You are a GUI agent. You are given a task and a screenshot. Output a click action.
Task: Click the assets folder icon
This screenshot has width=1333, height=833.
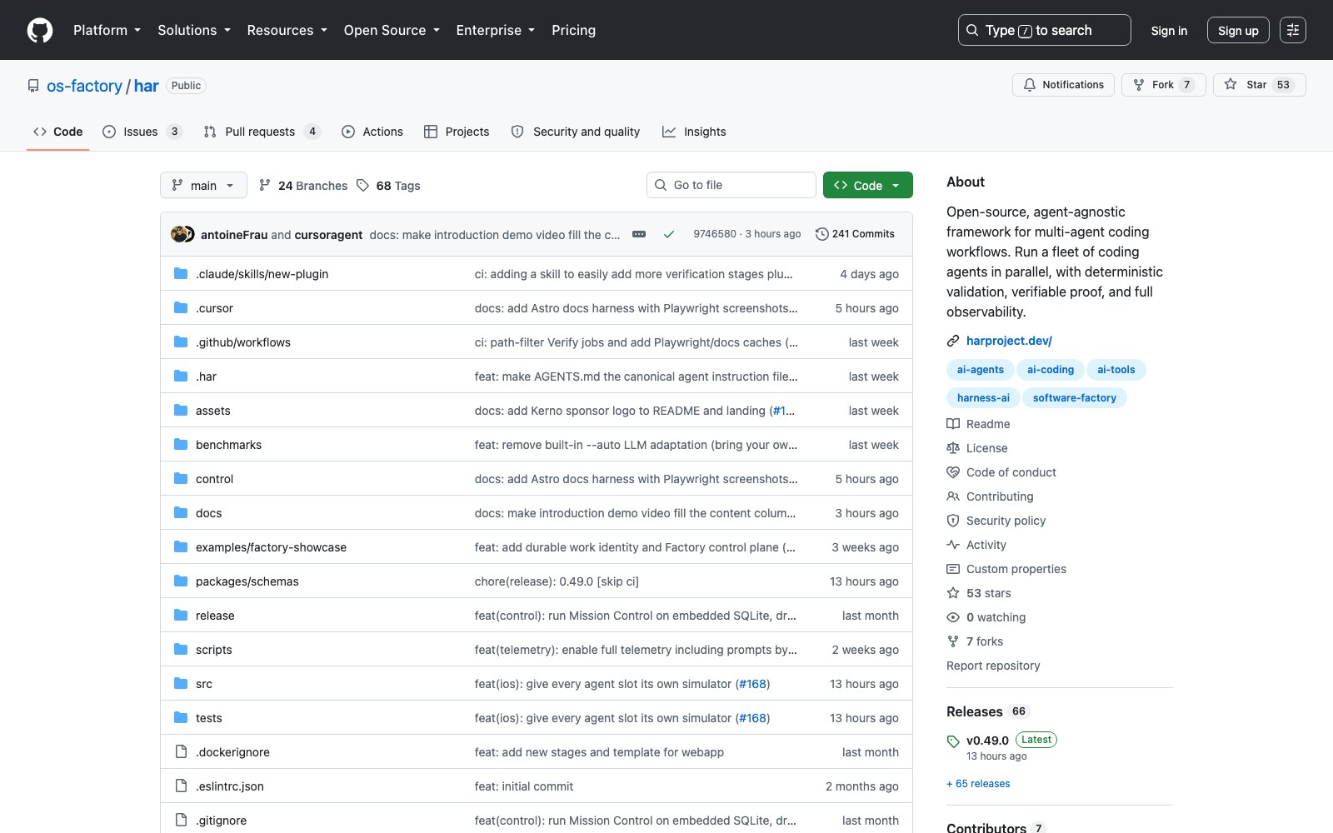(181, 410)
